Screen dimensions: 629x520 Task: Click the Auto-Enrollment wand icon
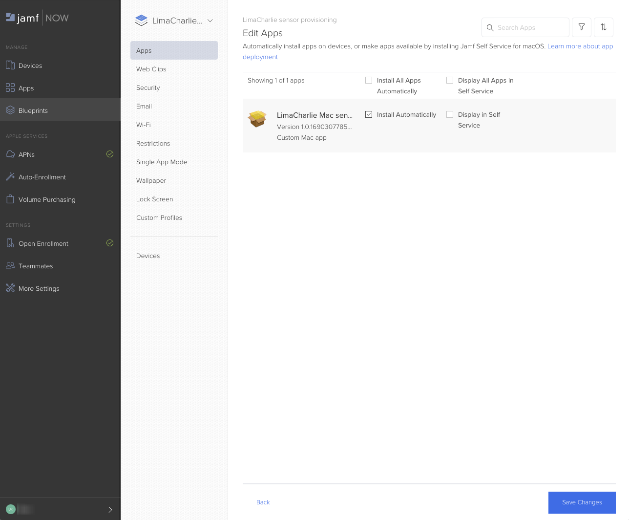(x=10, y=177)
